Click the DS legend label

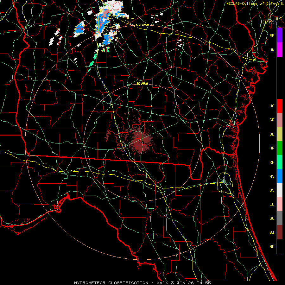(272, 190)
